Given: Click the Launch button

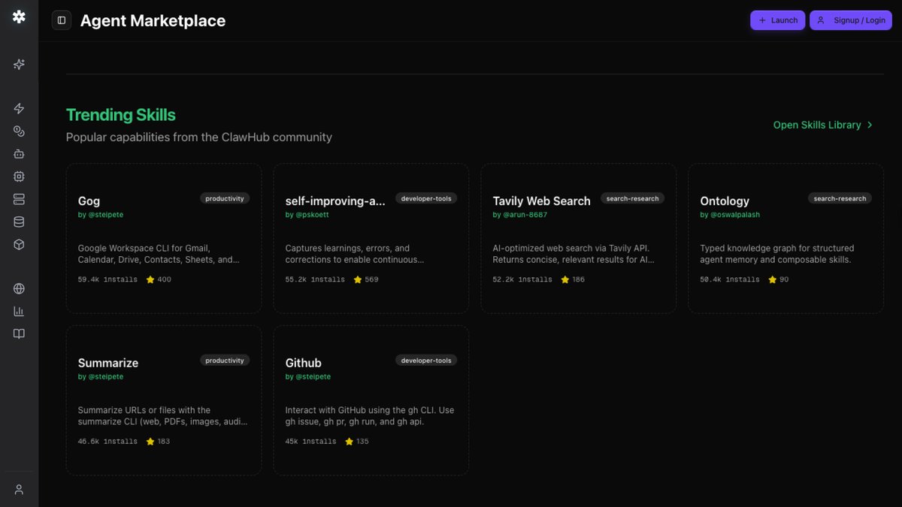Looking at the screenshot, I should pos(777,20).
